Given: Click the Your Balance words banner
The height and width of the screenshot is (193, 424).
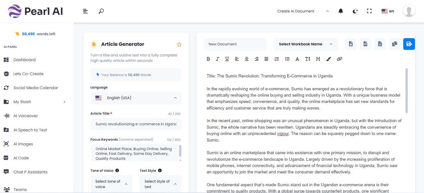Looking at the screenshot, I should tap(136, 75).
